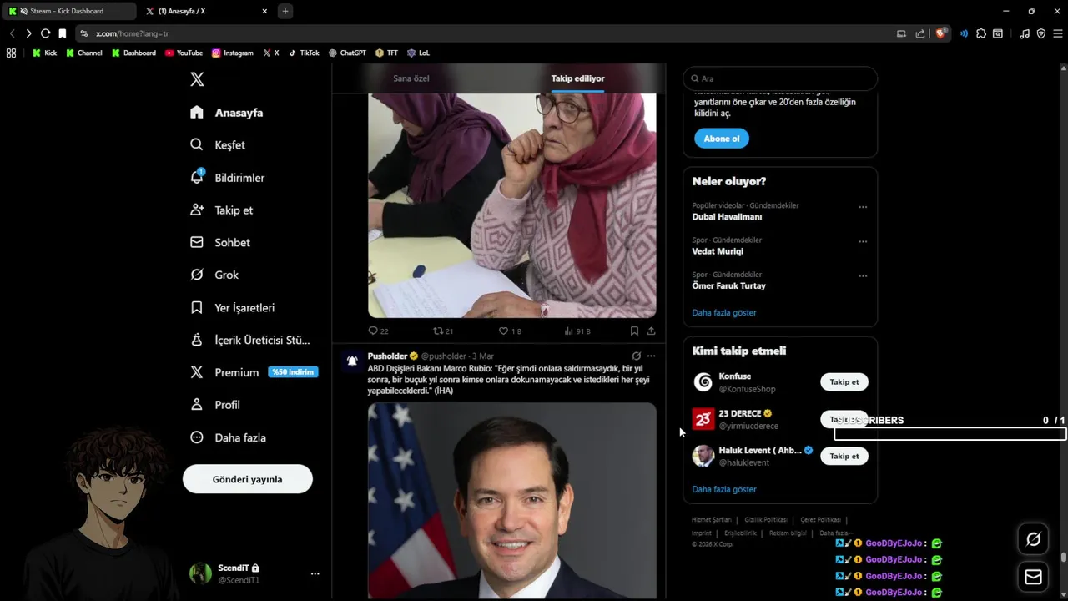Click the X logo in the sidebar
Image resolution: width=1068 pixels, height=601 pixels.
click(x=197, y=79)
